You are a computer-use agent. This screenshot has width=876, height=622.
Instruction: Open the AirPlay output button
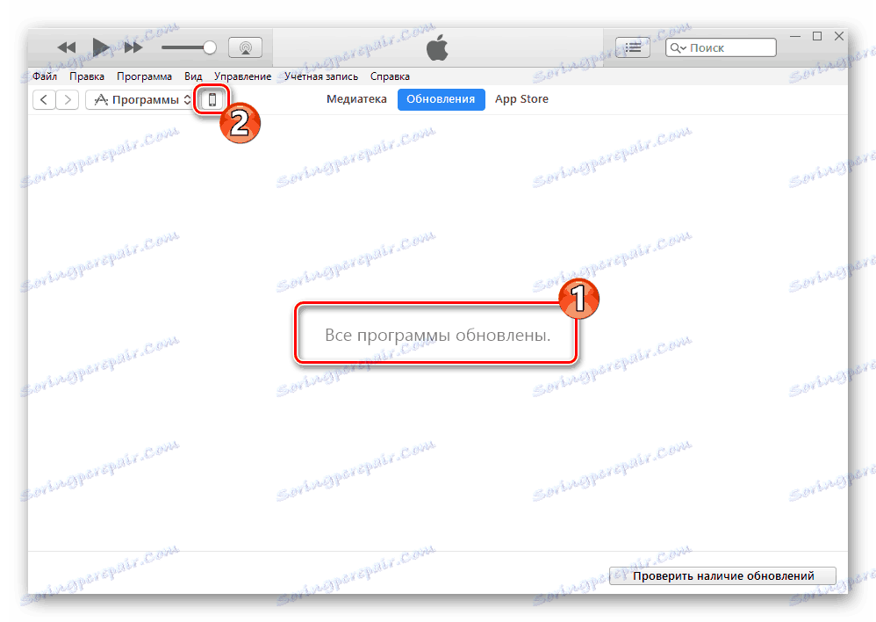point(245,47)
